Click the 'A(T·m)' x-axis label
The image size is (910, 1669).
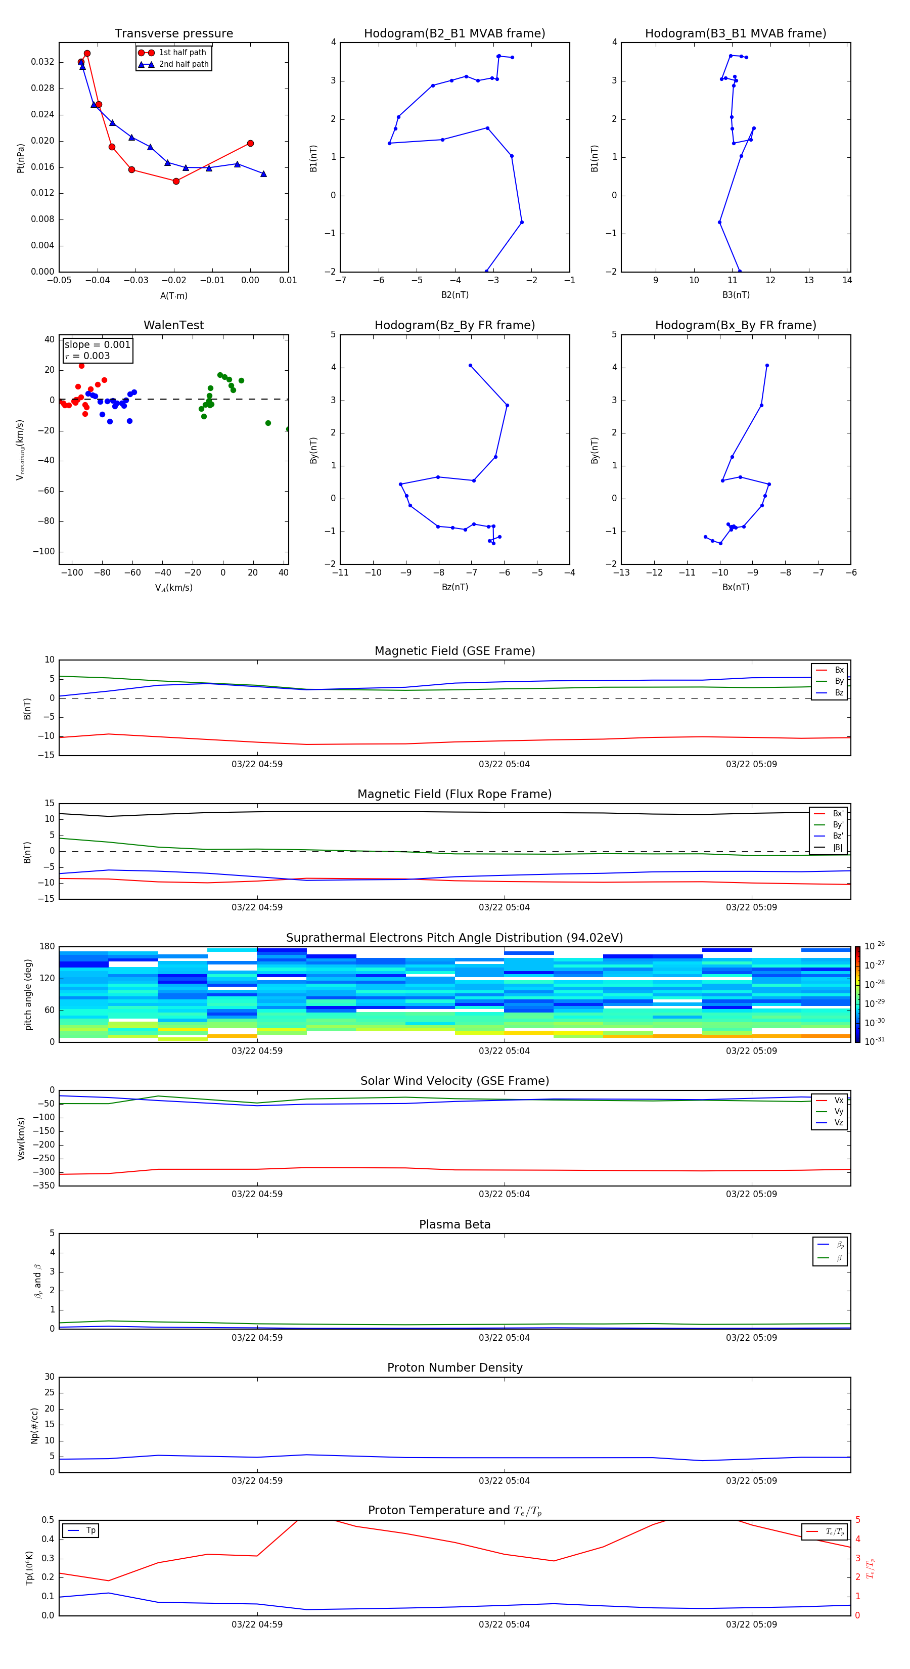(173, 295)
